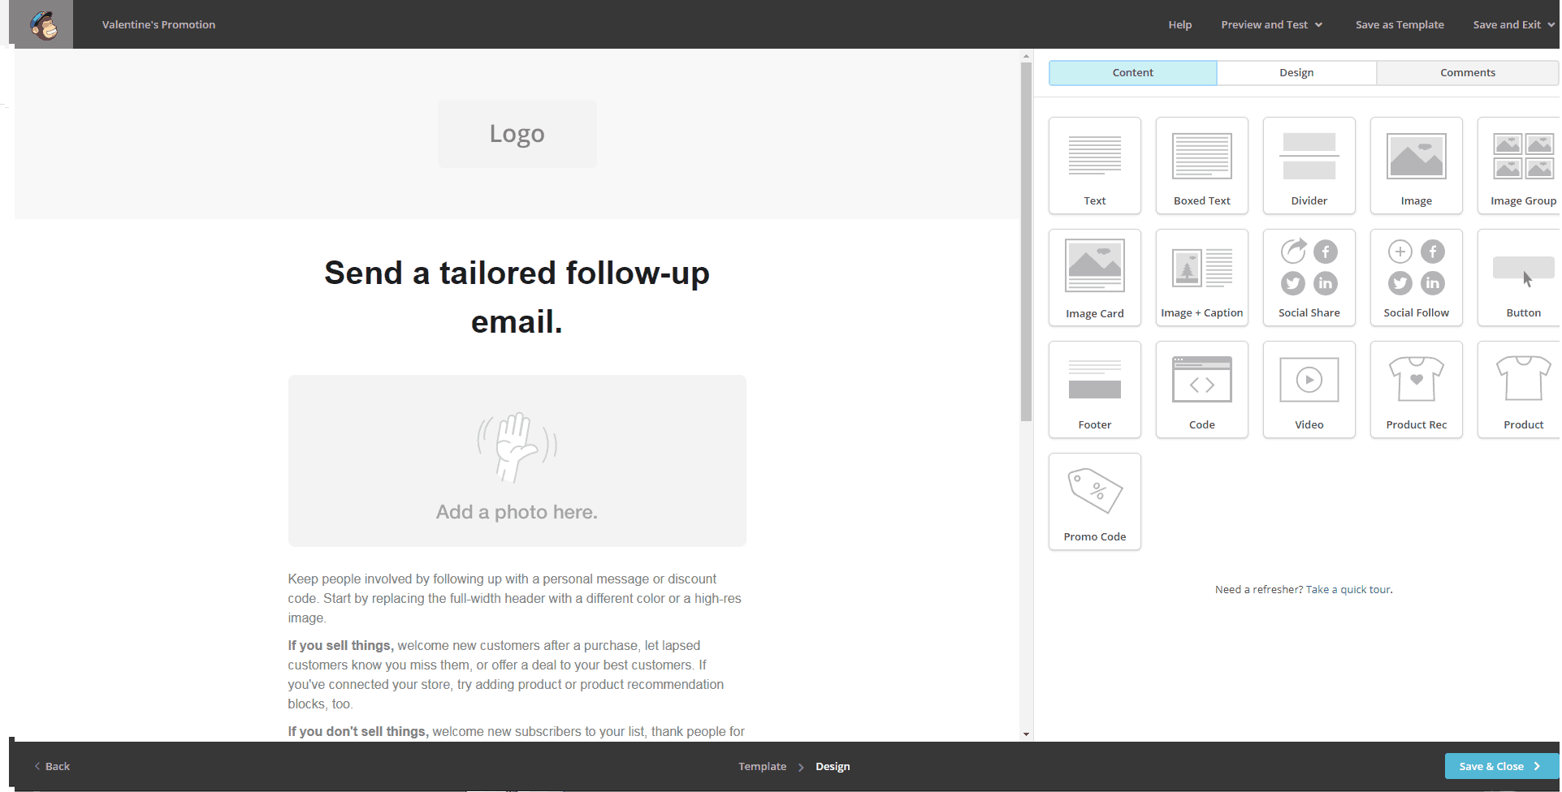Image resolution: width=1562 pixels, height=792 pixels.
Task: Select the Footer content block
Action: 1094,390
